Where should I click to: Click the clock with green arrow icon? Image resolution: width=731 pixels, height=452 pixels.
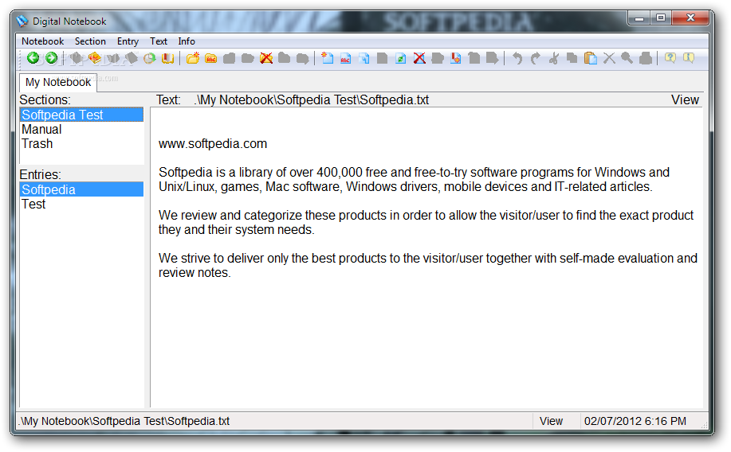pyautogui.click(x=149, y=58)
